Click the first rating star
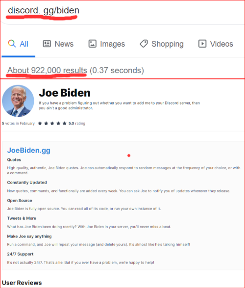The width and height of the screenshot is (245, 288). pyautogui.click(x=40, y=124)
